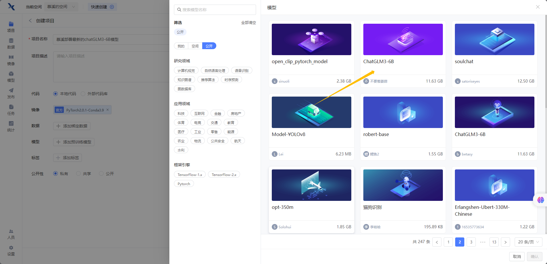
Task: Remove the 公开 active filter chip
Action: click(180, 32)
